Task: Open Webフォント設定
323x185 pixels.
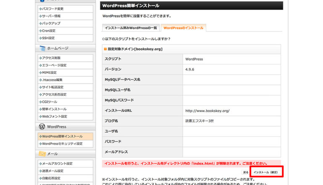Action: [x=66, y=117]
